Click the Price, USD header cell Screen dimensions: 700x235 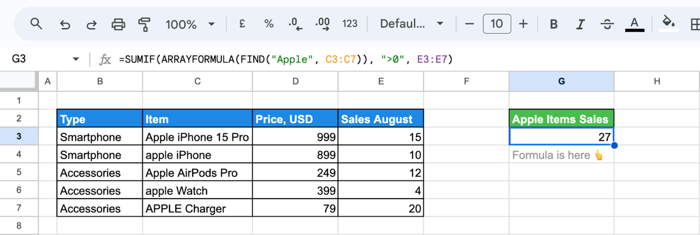click(x=295, y=119)
